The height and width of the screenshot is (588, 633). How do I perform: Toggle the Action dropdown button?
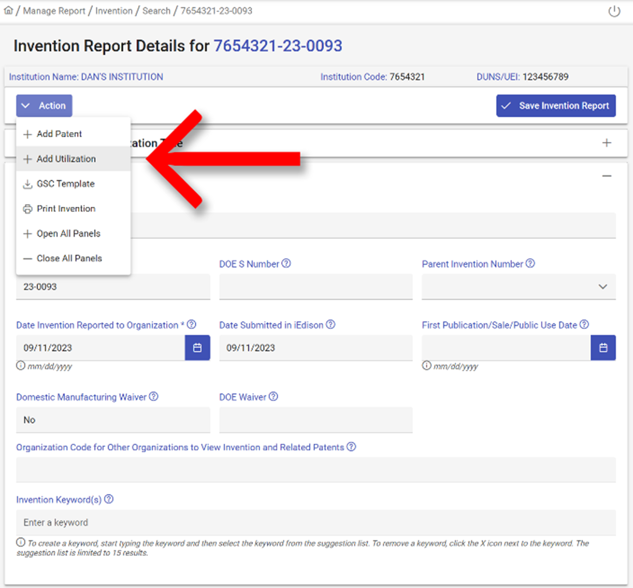pyautogui.click(x=44, y=106)
